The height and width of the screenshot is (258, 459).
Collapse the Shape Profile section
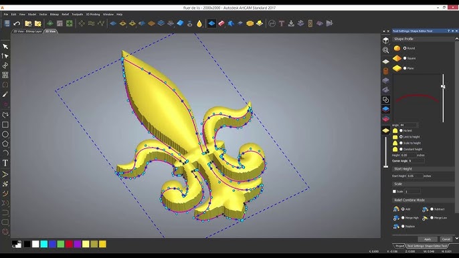[x=456, y=39]
